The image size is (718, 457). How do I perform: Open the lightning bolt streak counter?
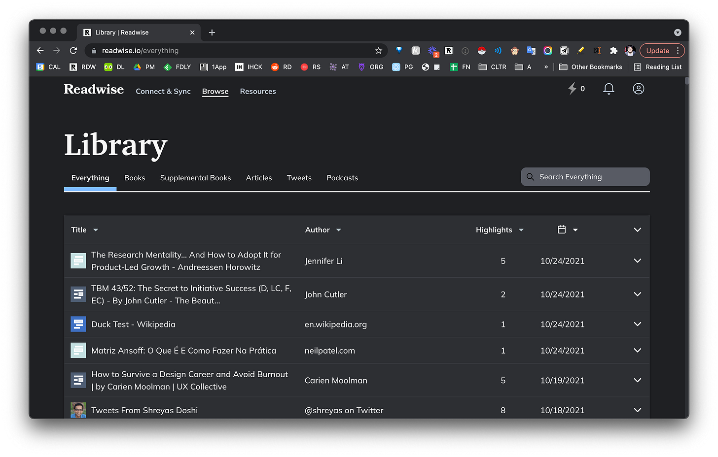pyautogui.click(x=576, y=89)
